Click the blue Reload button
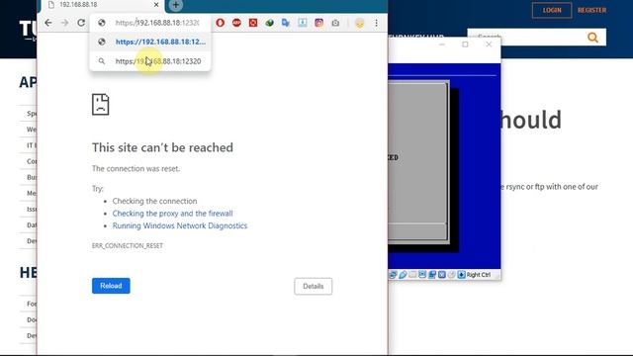This screenshot has height=356, width=633. pyautogui.click(x=111, y=286)
